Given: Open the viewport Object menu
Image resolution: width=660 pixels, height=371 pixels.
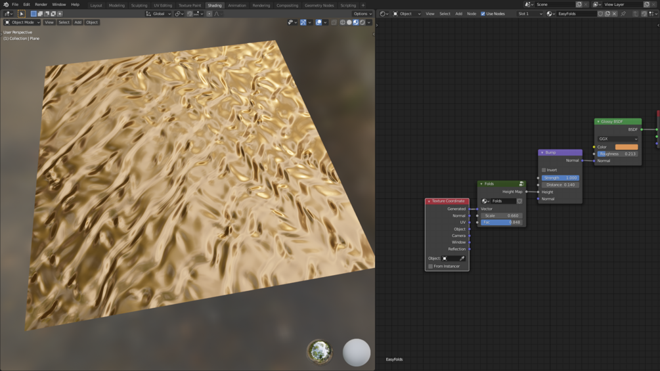Looking at the screenshot, I should (x=92, y=22).
